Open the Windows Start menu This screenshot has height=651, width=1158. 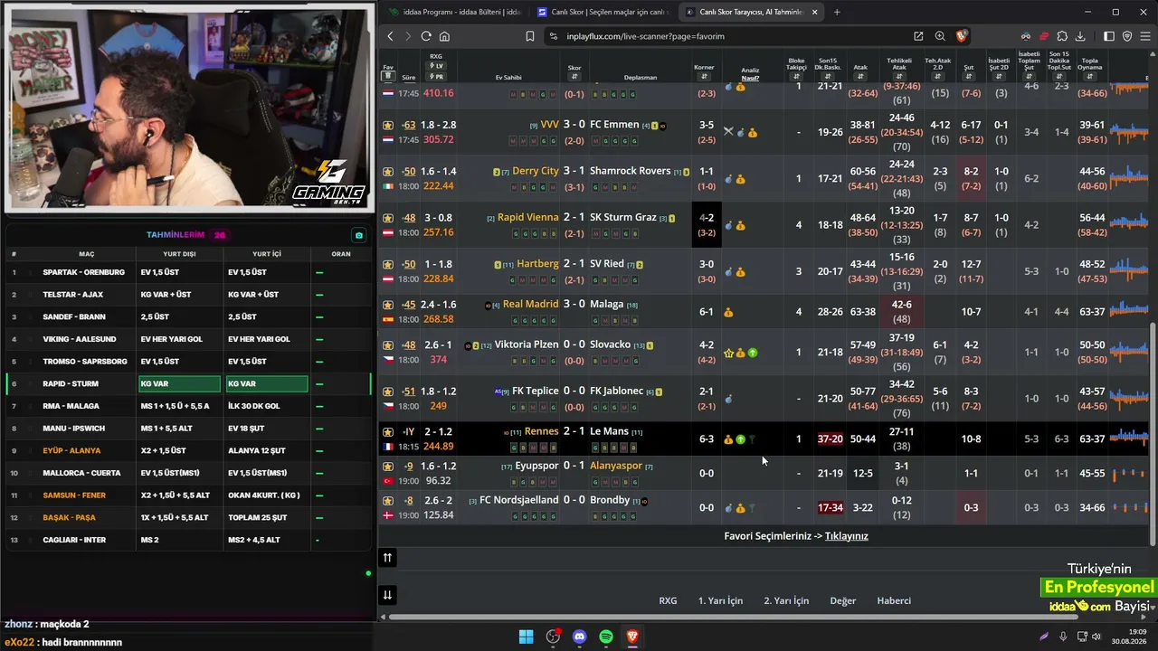coord(526,637)
